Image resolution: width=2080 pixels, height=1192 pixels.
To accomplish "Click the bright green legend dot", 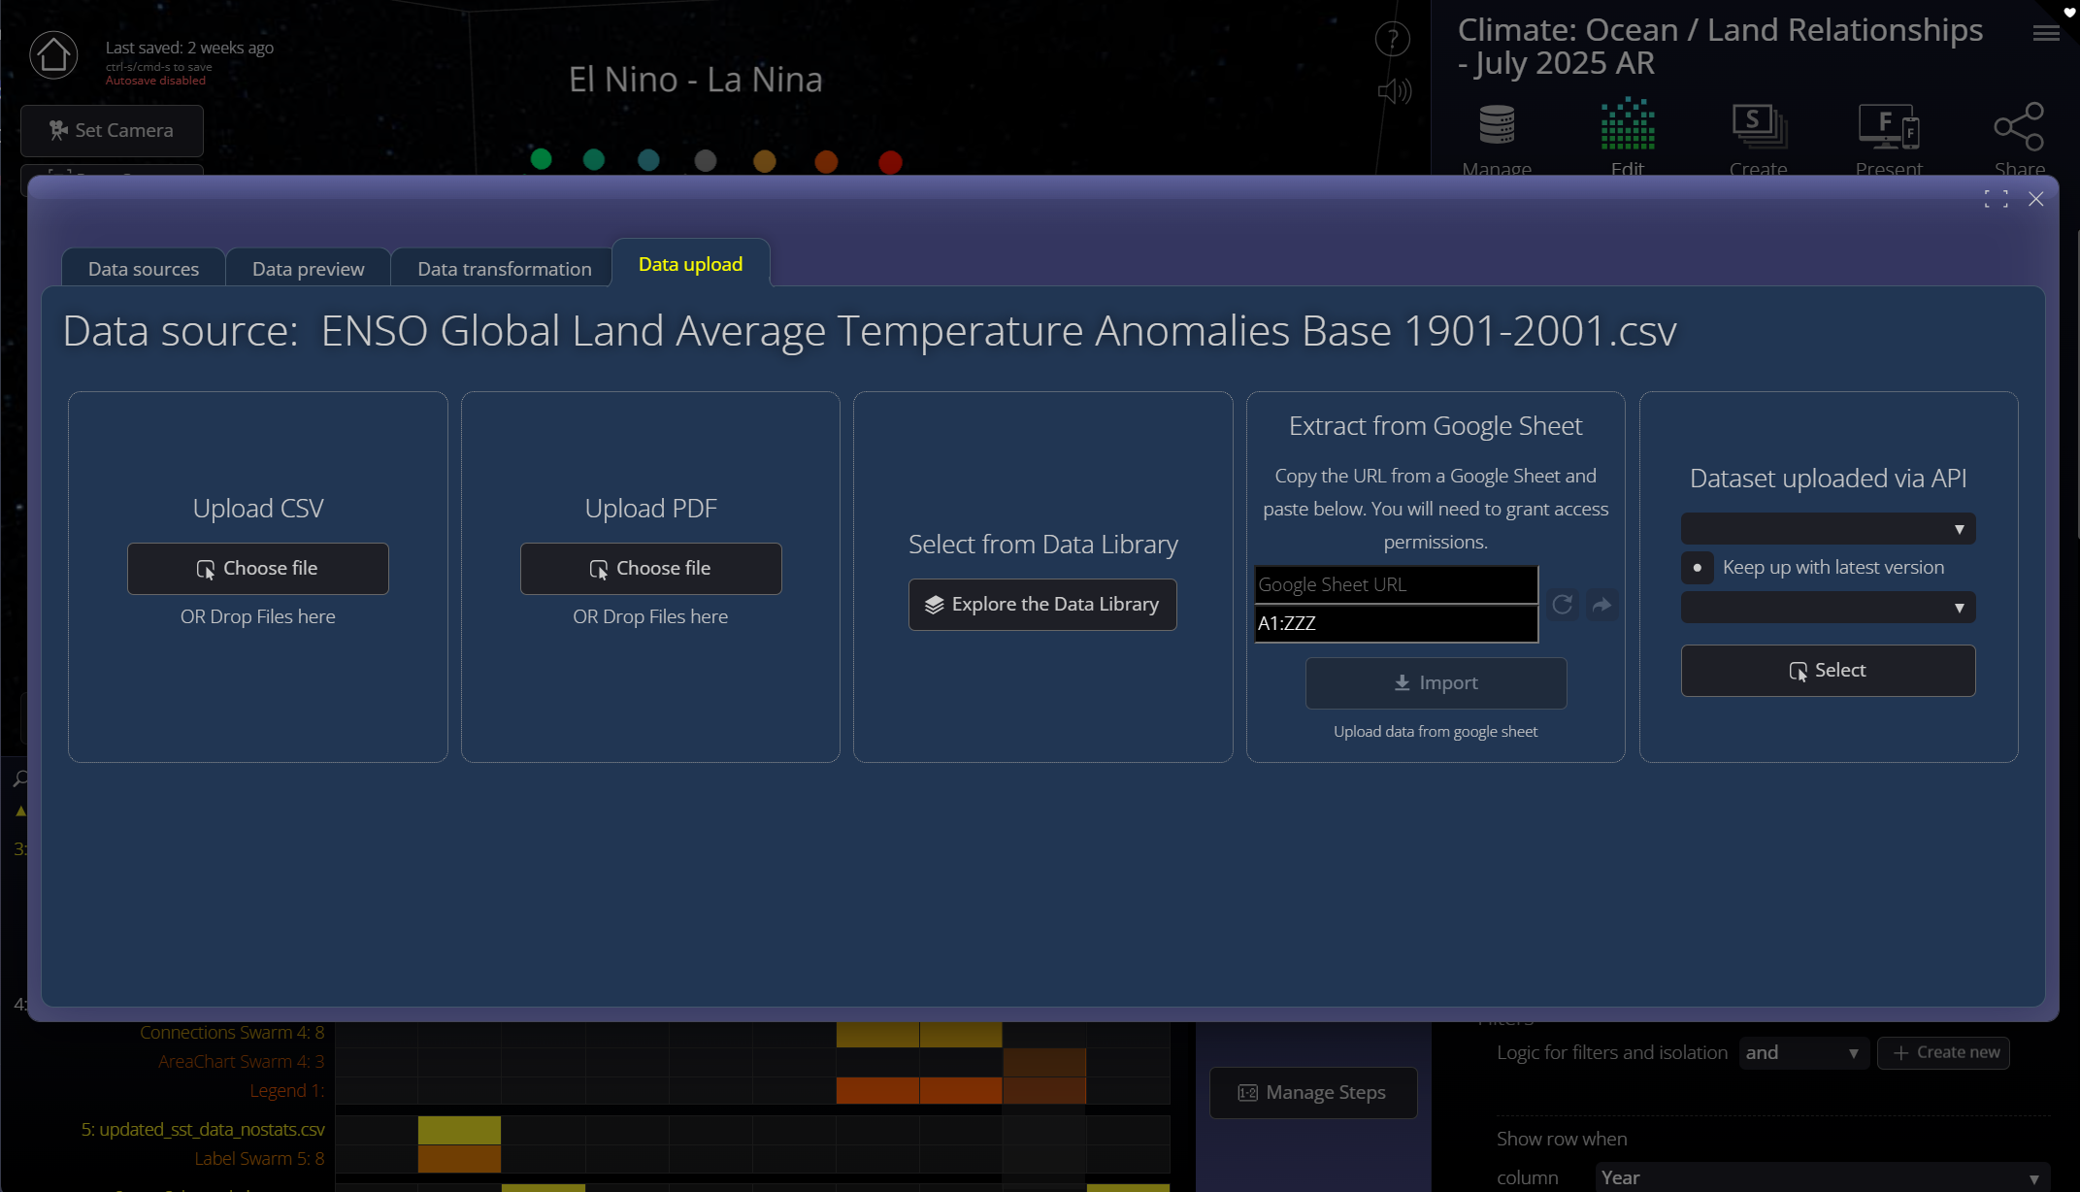I will click(542, 159).
